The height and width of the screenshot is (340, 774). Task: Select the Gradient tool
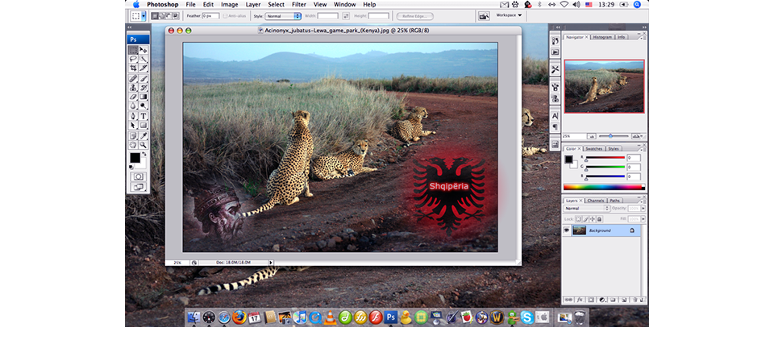coord(144,97)
